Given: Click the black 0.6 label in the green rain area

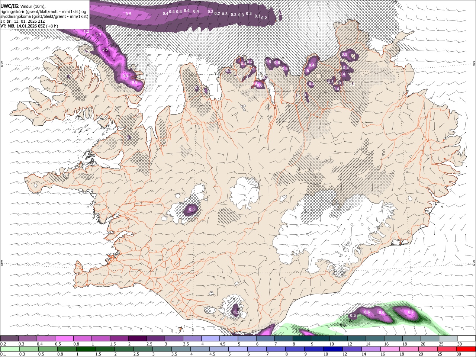Looking at the screenshot, I should tap(343, 325).
